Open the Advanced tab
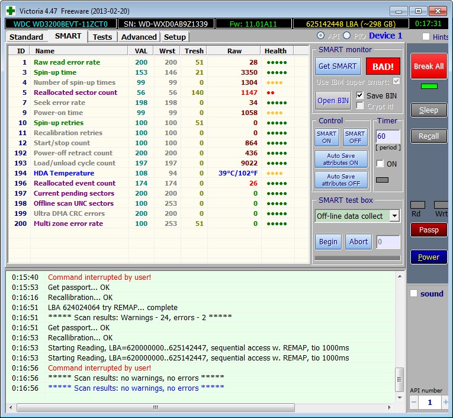Screen dimensions: 453x418 click(139, 37)
